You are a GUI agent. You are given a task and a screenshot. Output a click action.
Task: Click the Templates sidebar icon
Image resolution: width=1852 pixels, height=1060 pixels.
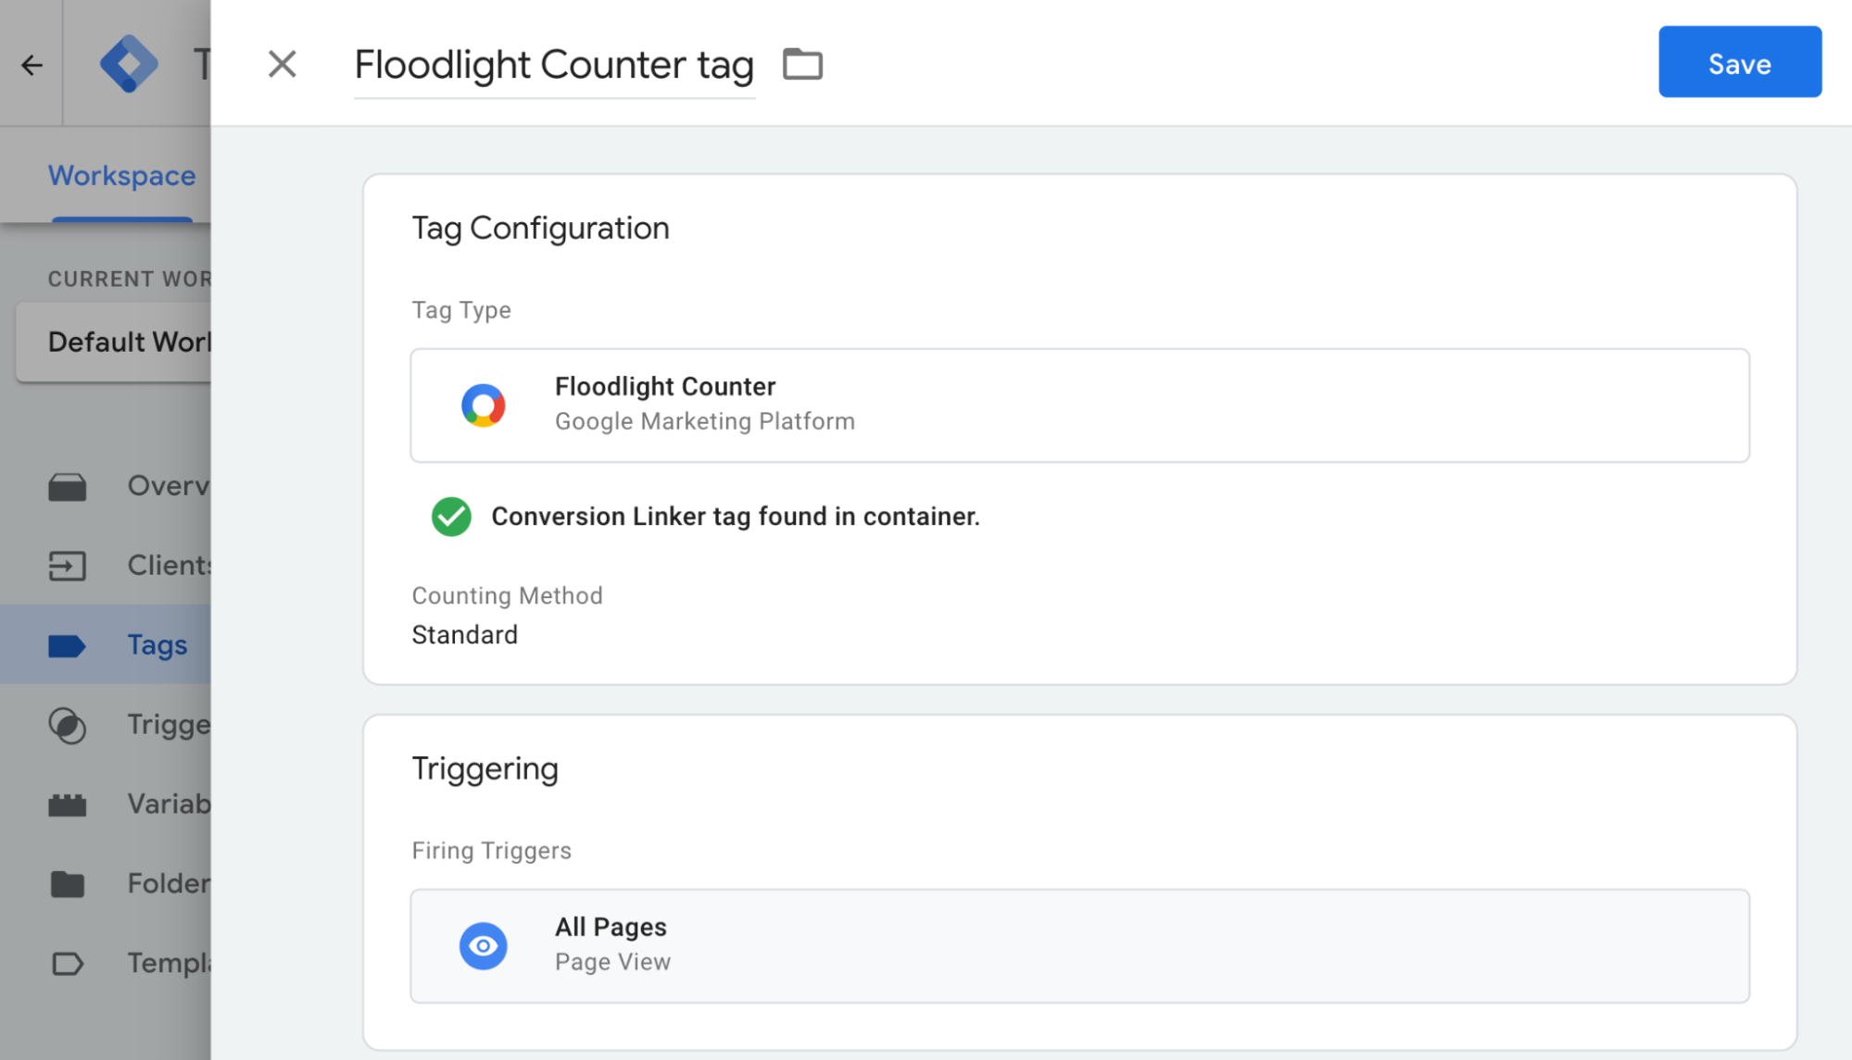point(68,962)
